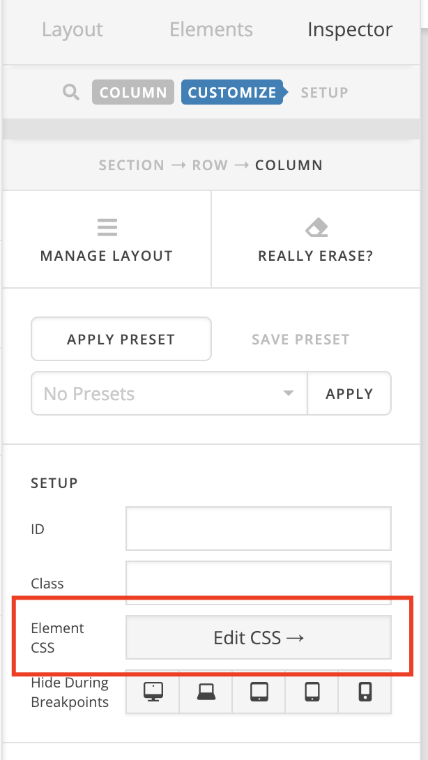428x760 pixels.
Task: Click the eraser icon above Really Erase
Action: [316, 227]
